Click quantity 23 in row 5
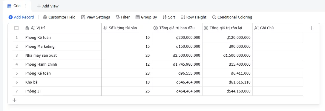The width and height of the screenshot is (325, 111). pos(127,73)
